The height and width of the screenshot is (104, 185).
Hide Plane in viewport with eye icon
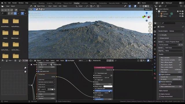pos(180,16)
